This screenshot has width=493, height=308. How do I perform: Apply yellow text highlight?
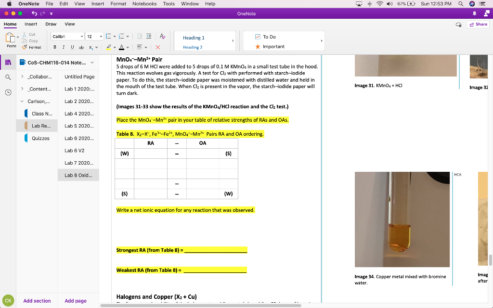108,47
